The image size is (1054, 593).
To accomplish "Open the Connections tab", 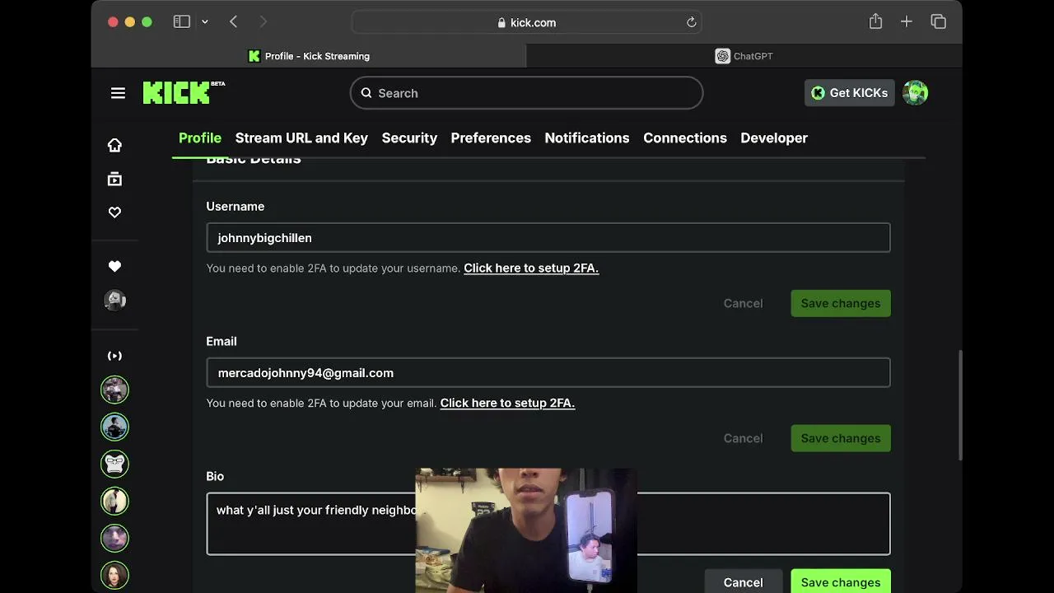I will click(685, 138).
